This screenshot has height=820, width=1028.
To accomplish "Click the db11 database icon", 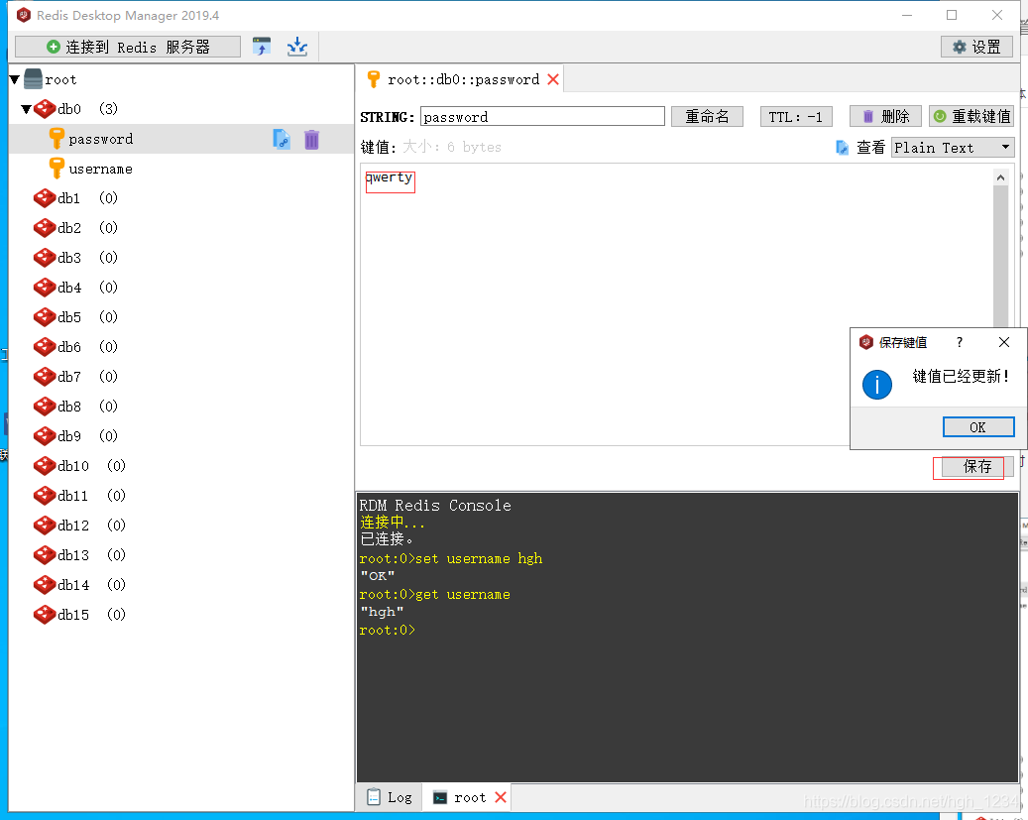I will coord(45,496).
